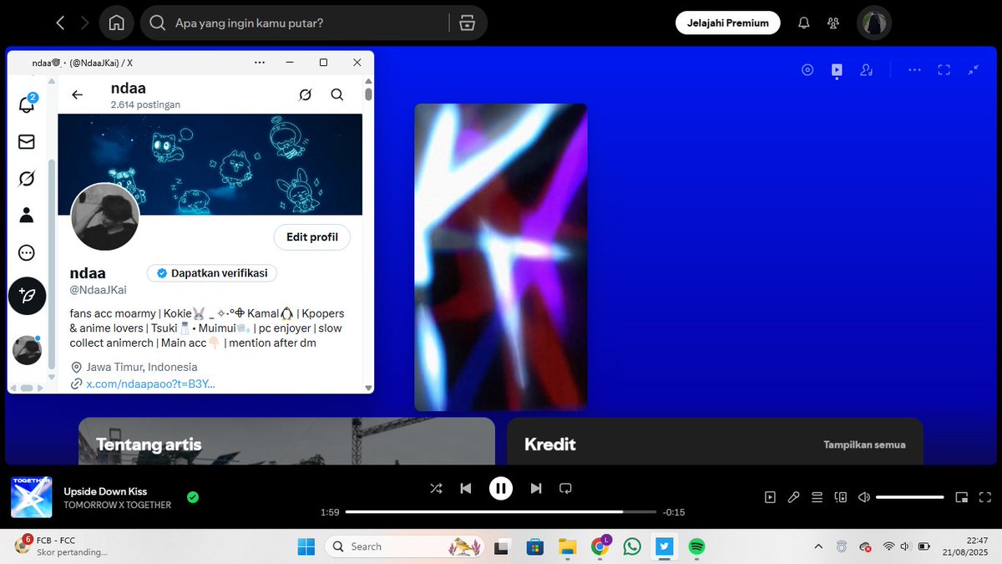
Task: Click the Edit profil button
Action: pos(312,237)
